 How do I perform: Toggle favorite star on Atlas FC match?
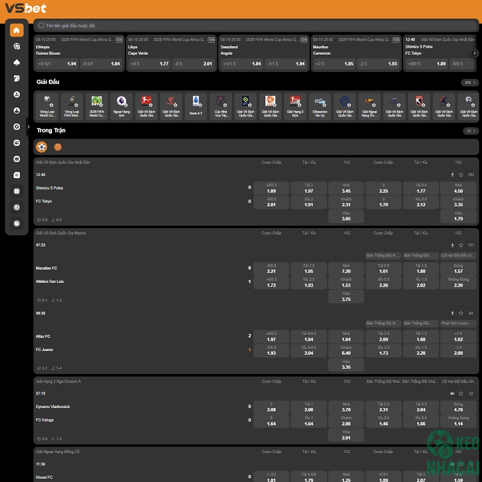tap(461, 314)
